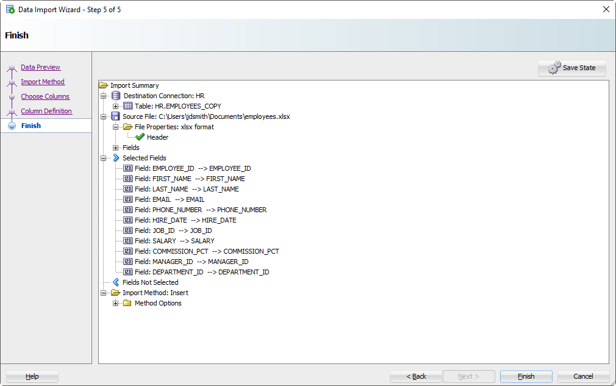Select Field: EMAIL mapping text
The height and width of the screenshot is (386, 616).
point(170,199)
